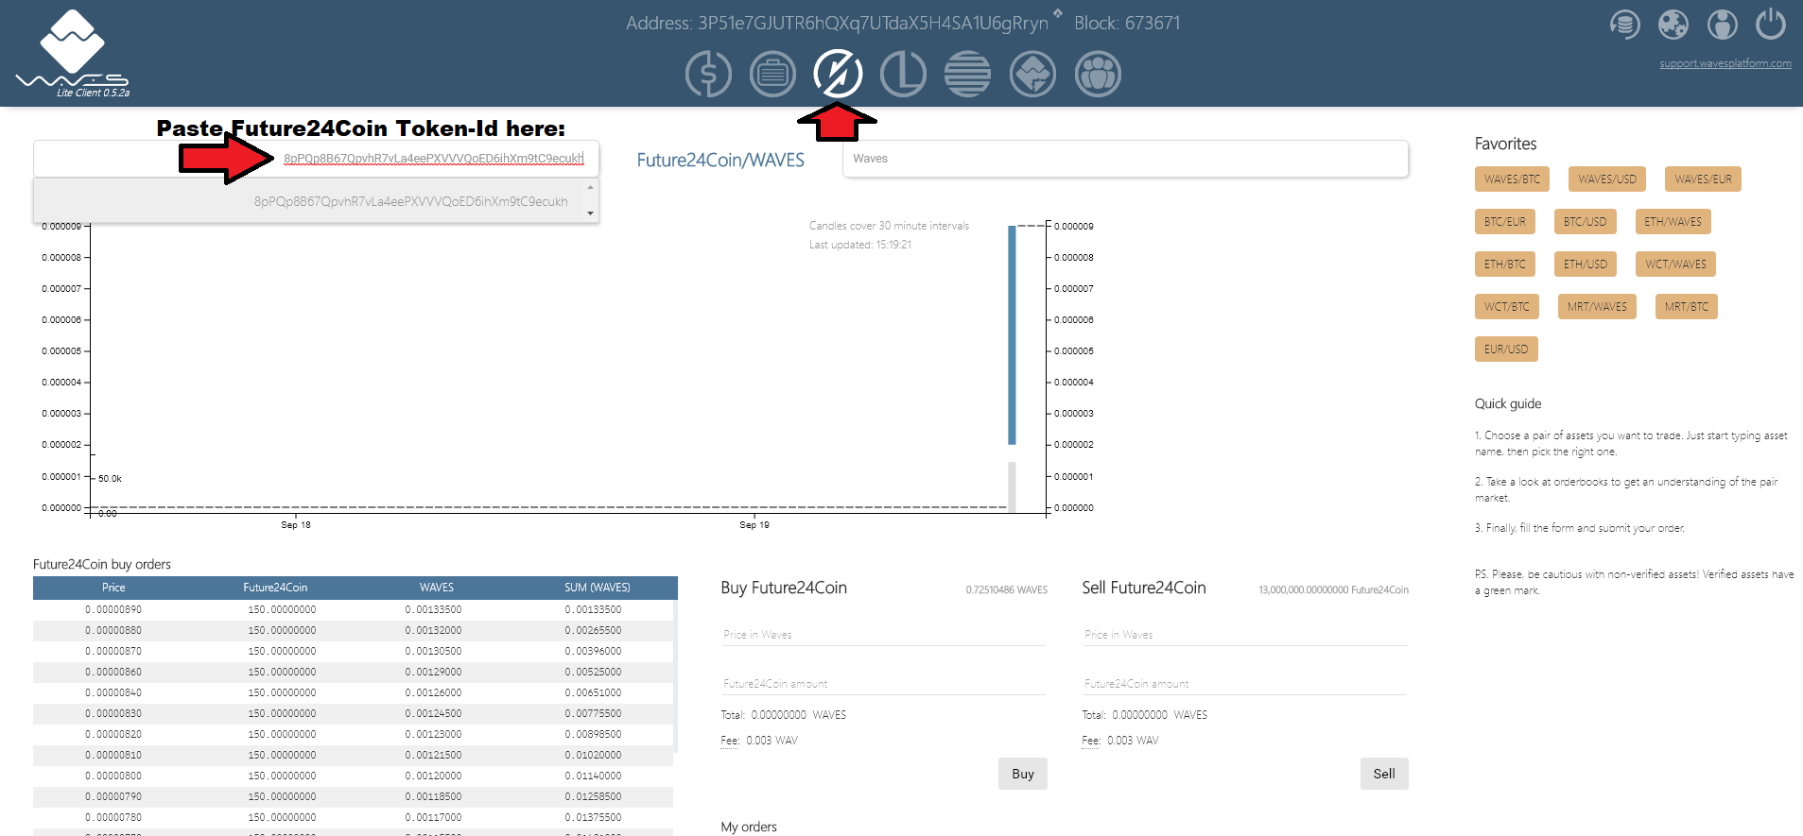Click the SUM (WAVES) column header
Viewport: 1803px width, 836px height.
598,588
